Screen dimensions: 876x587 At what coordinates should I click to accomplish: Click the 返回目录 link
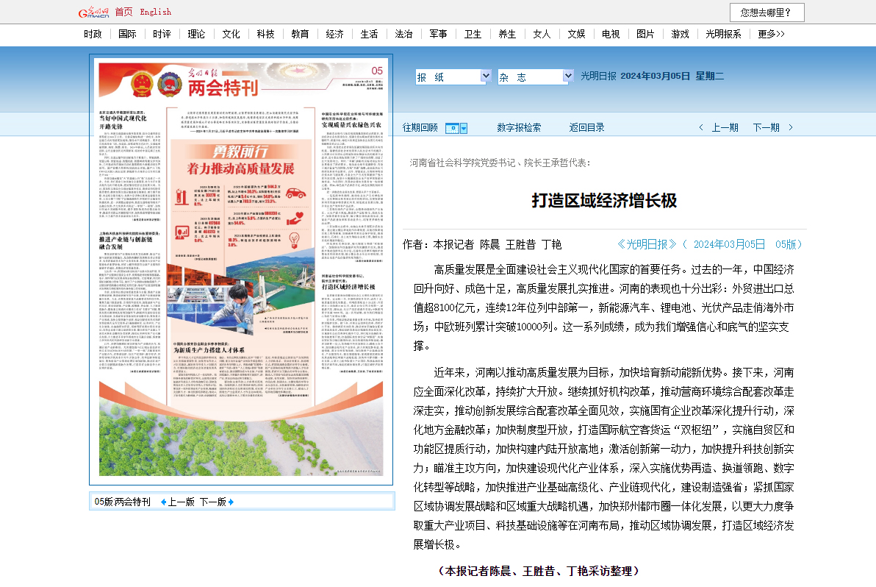click(x=586, y=127)
